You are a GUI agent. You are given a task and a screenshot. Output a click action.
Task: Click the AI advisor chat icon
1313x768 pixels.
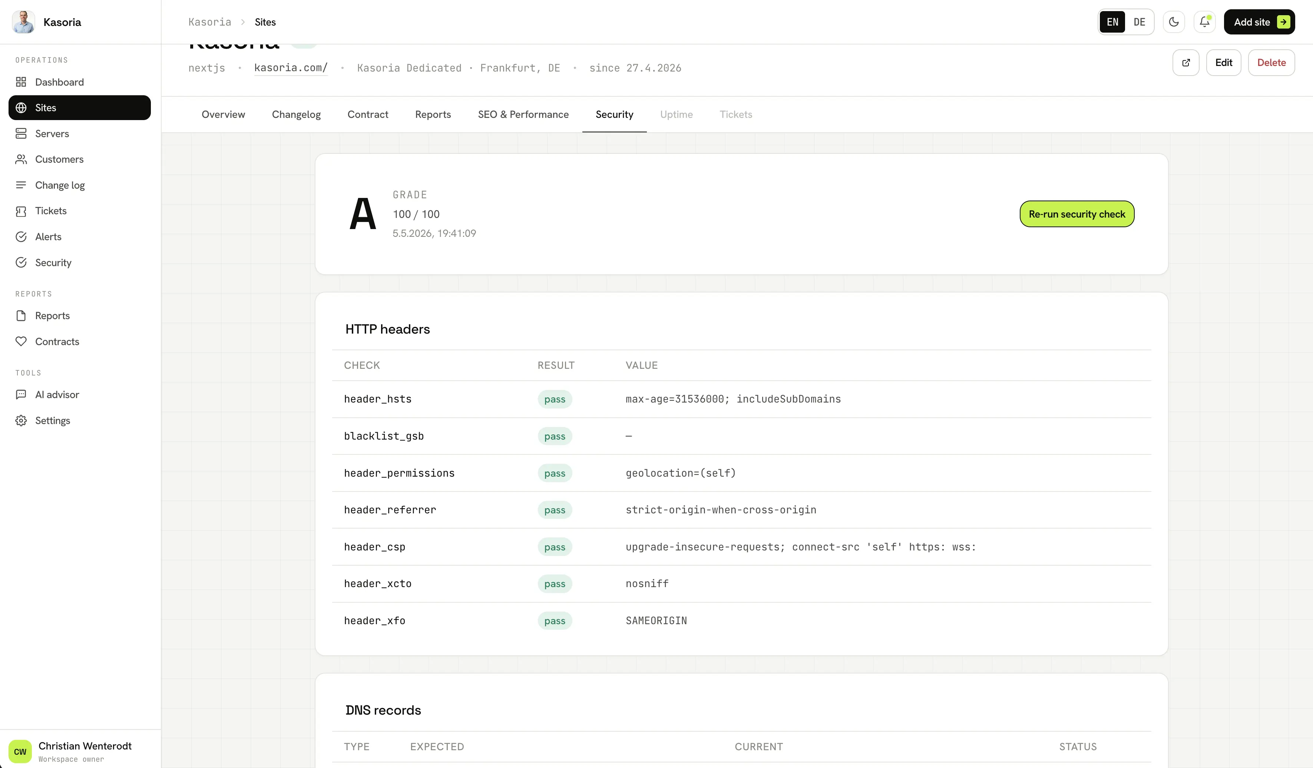click(x=21, y=394)
